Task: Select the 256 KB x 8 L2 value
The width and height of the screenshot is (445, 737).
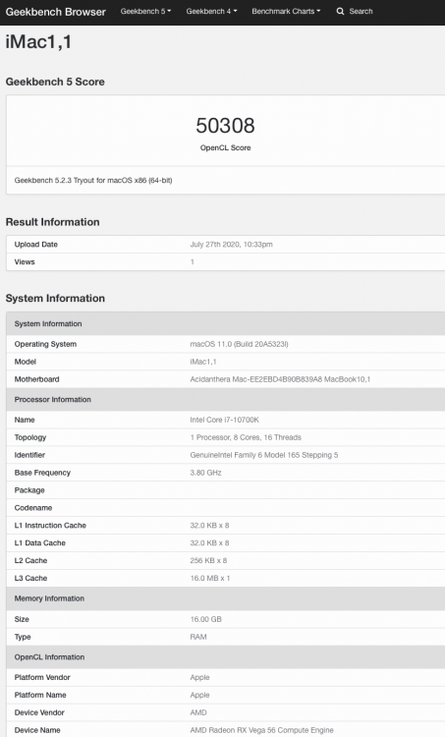Action: point(208,560)
